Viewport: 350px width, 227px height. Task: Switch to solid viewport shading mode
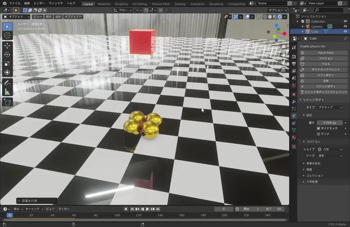[270, 17]
